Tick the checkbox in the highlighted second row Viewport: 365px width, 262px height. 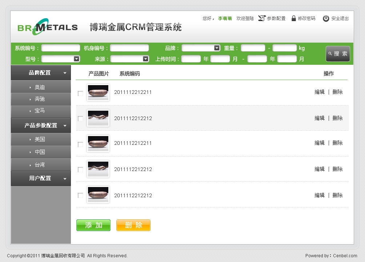tap(80, 119)
